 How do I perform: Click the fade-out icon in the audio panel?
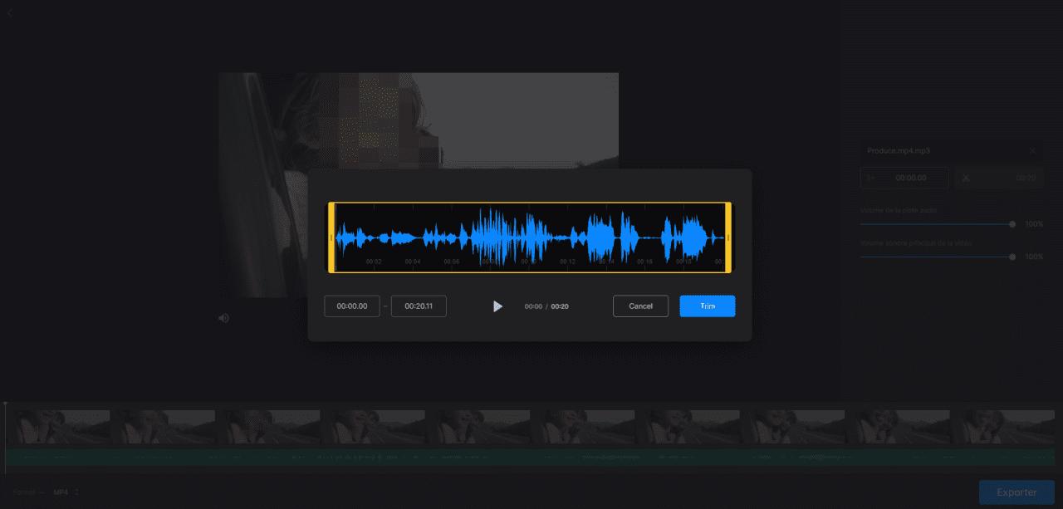click(966, 178)
